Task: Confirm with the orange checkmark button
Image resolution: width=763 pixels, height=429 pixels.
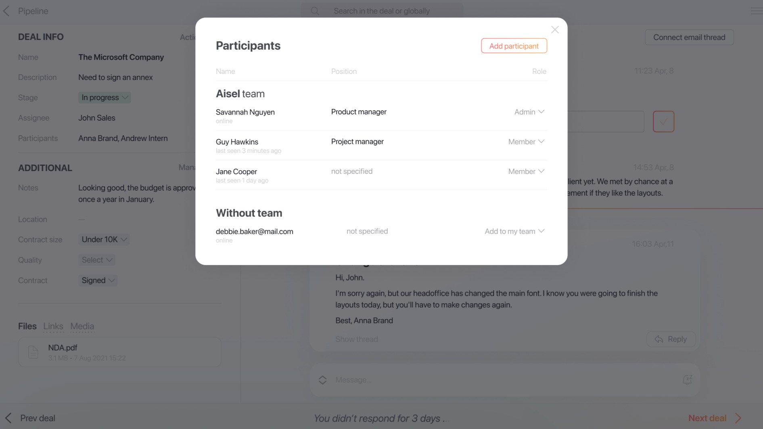Action: [663, 121]
